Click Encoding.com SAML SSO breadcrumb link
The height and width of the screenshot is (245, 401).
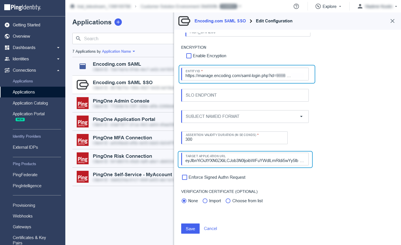pyautogui.click(x=220, y=21)
